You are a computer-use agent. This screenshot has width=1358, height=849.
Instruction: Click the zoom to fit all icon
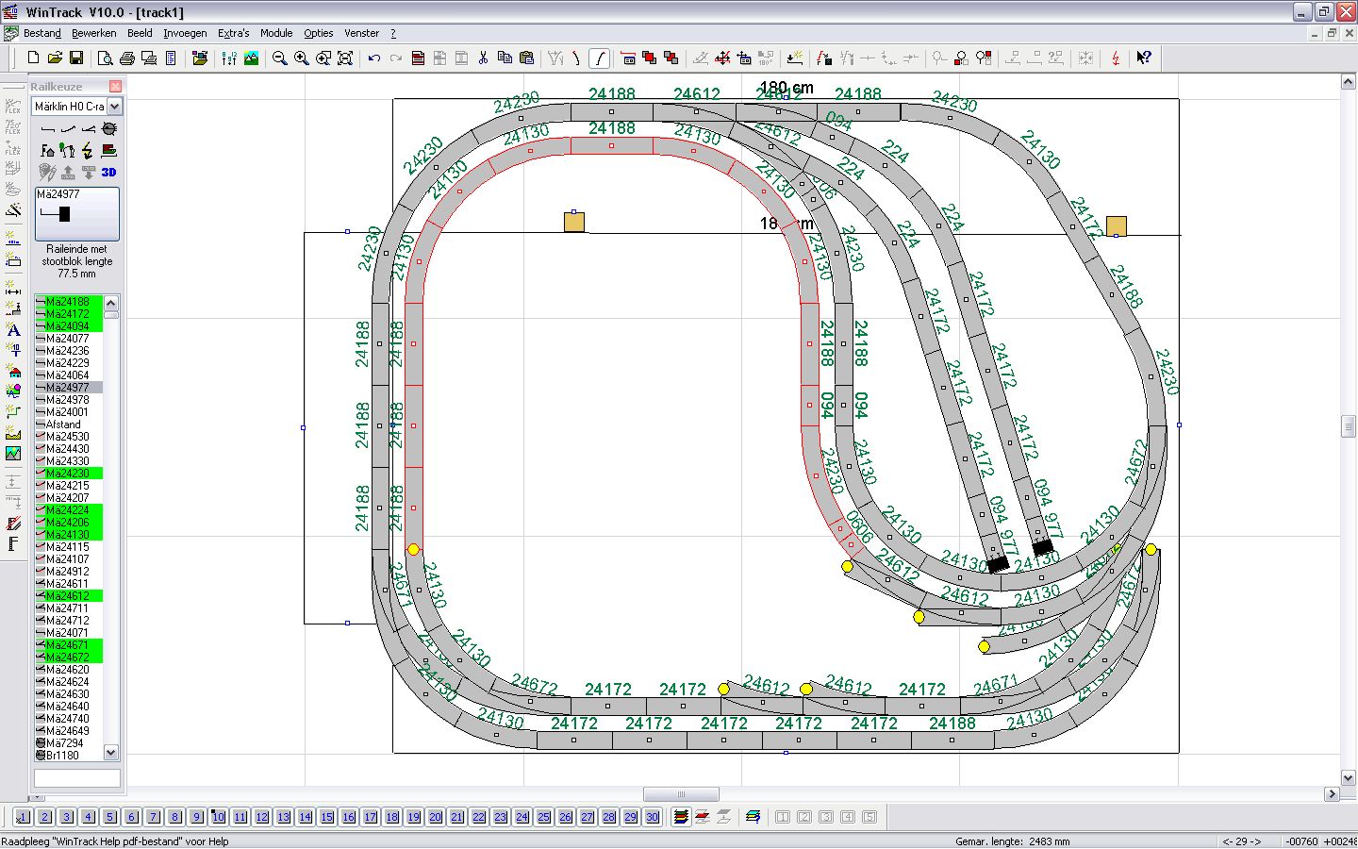(345, 58)
